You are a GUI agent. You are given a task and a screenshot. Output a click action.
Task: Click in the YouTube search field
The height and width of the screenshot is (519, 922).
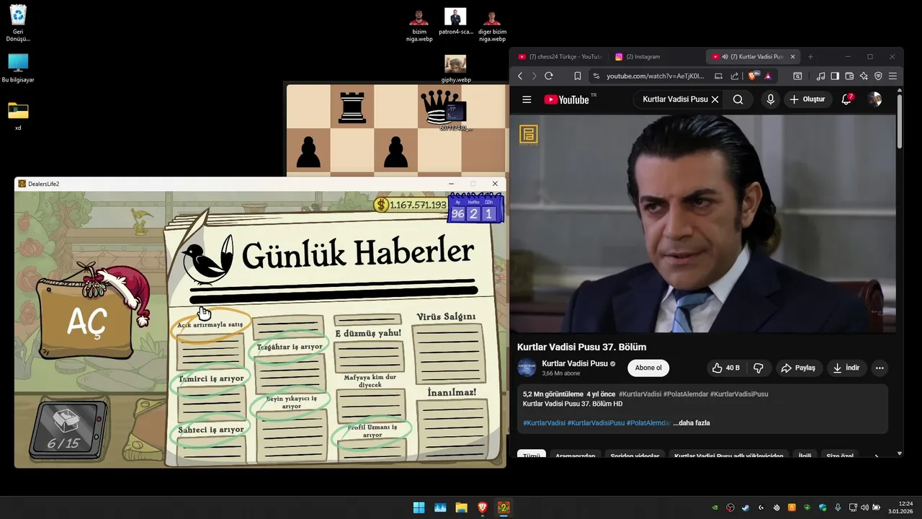click(x=674, y=99)
